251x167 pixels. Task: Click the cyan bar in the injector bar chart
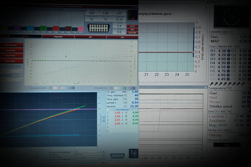tap(30, 28)
